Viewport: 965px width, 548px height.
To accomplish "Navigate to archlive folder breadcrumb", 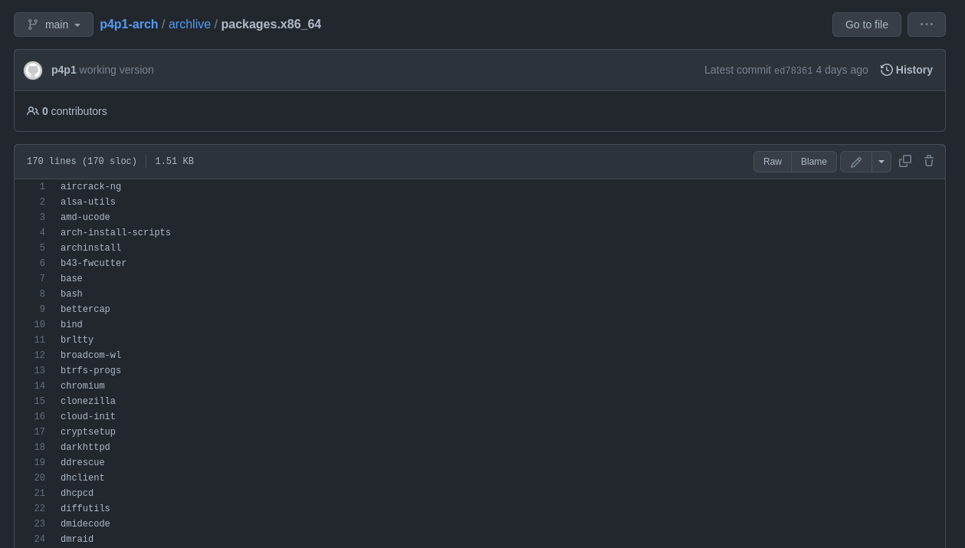I will coord(189,25).
